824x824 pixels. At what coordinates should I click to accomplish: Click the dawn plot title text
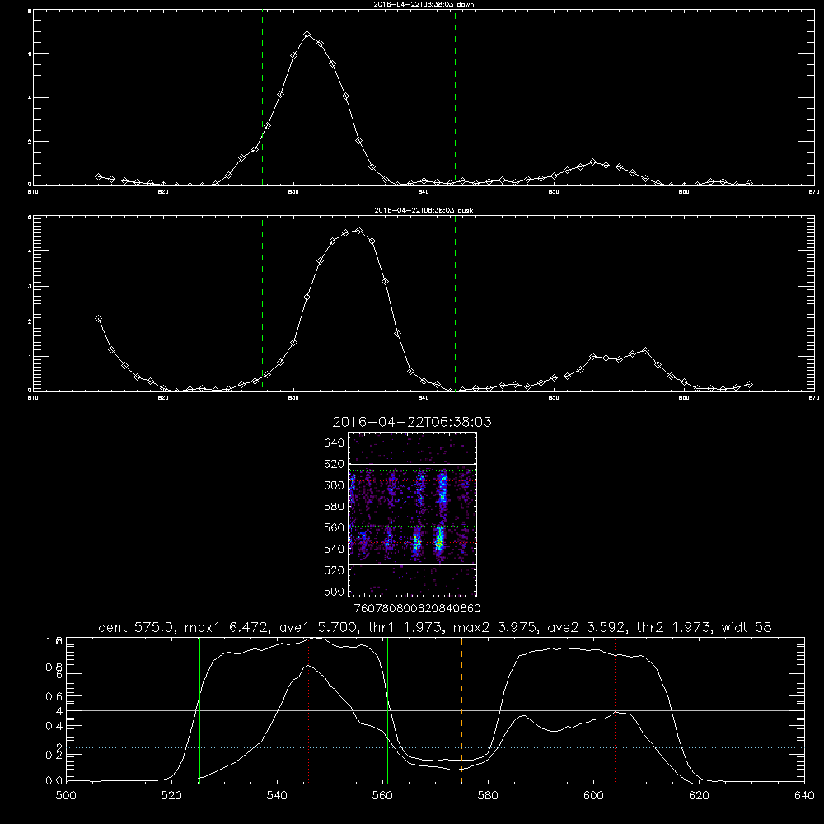[x=424, y=3]
